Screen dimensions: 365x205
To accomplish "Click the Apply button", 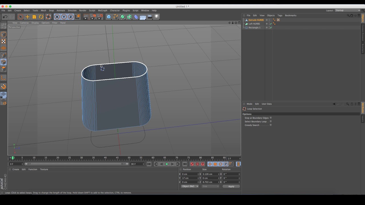I will tap(231, 186).
